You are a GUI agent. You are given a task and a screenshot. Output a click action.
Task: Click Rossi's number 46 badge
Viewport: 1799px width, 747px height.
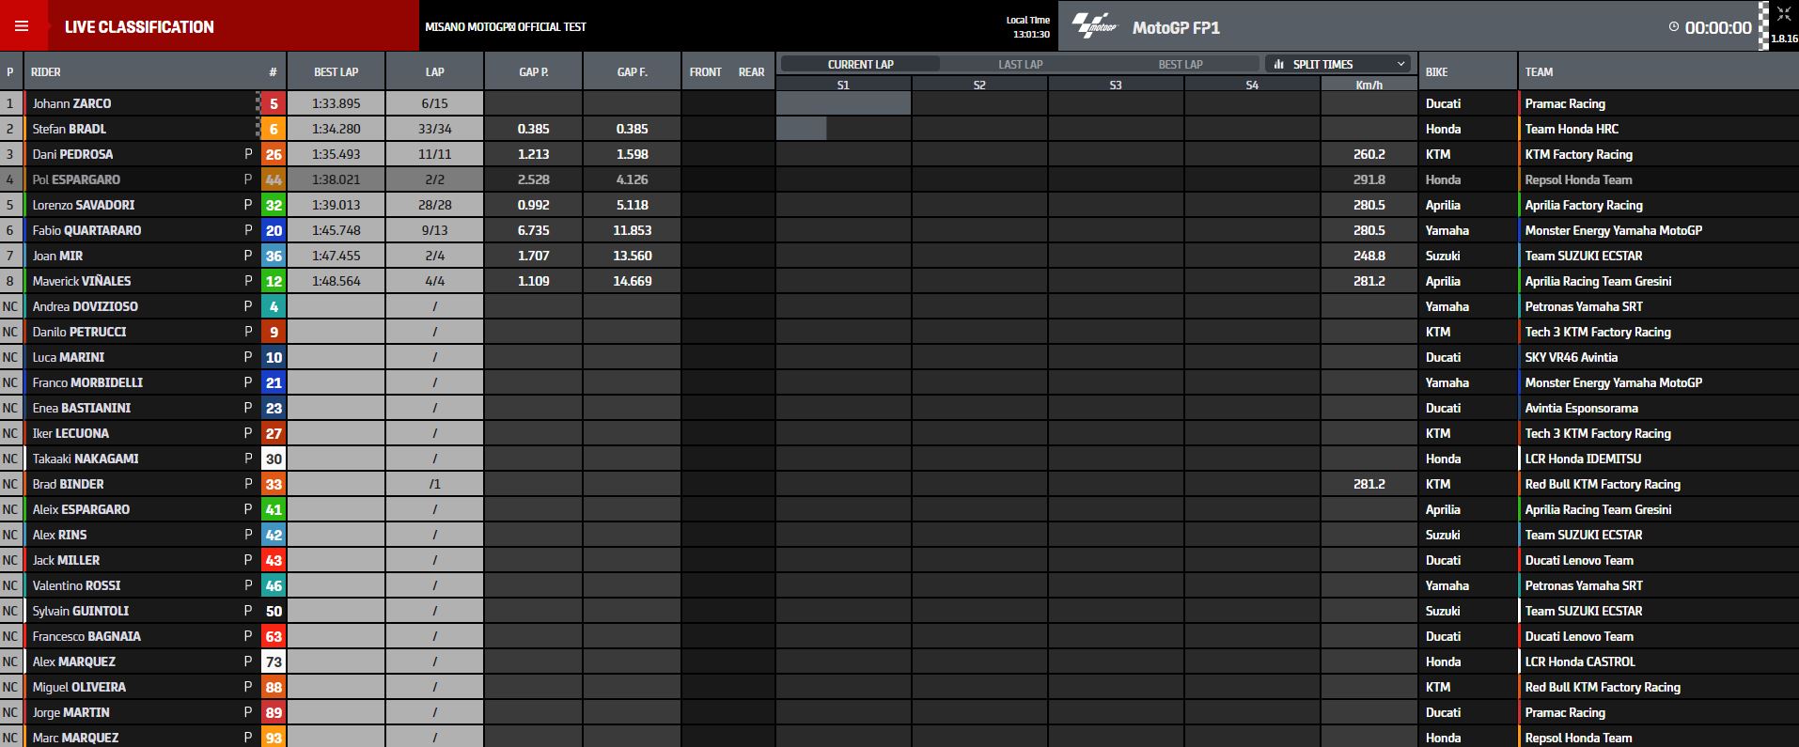274,585
